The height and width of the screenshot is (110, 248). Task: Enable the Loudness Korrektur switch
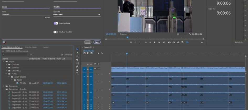(56, 32)
